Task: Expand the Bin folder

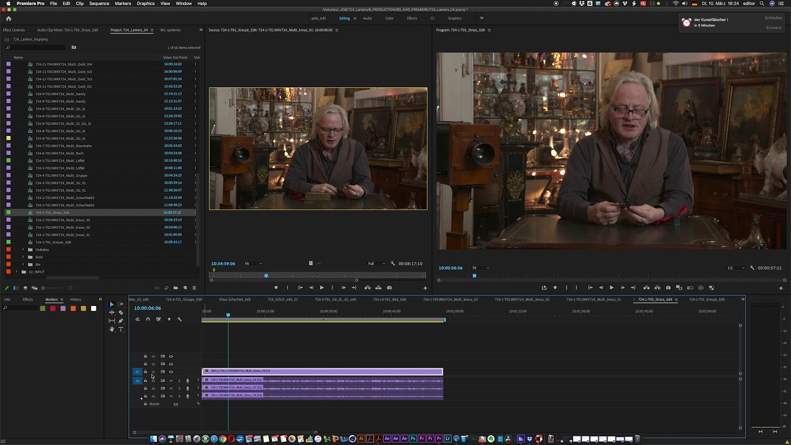Action: click(x=23, y=265)
